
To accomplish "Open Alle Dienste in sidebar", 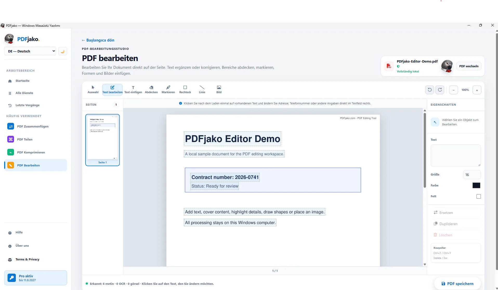I will pos(35,93).
